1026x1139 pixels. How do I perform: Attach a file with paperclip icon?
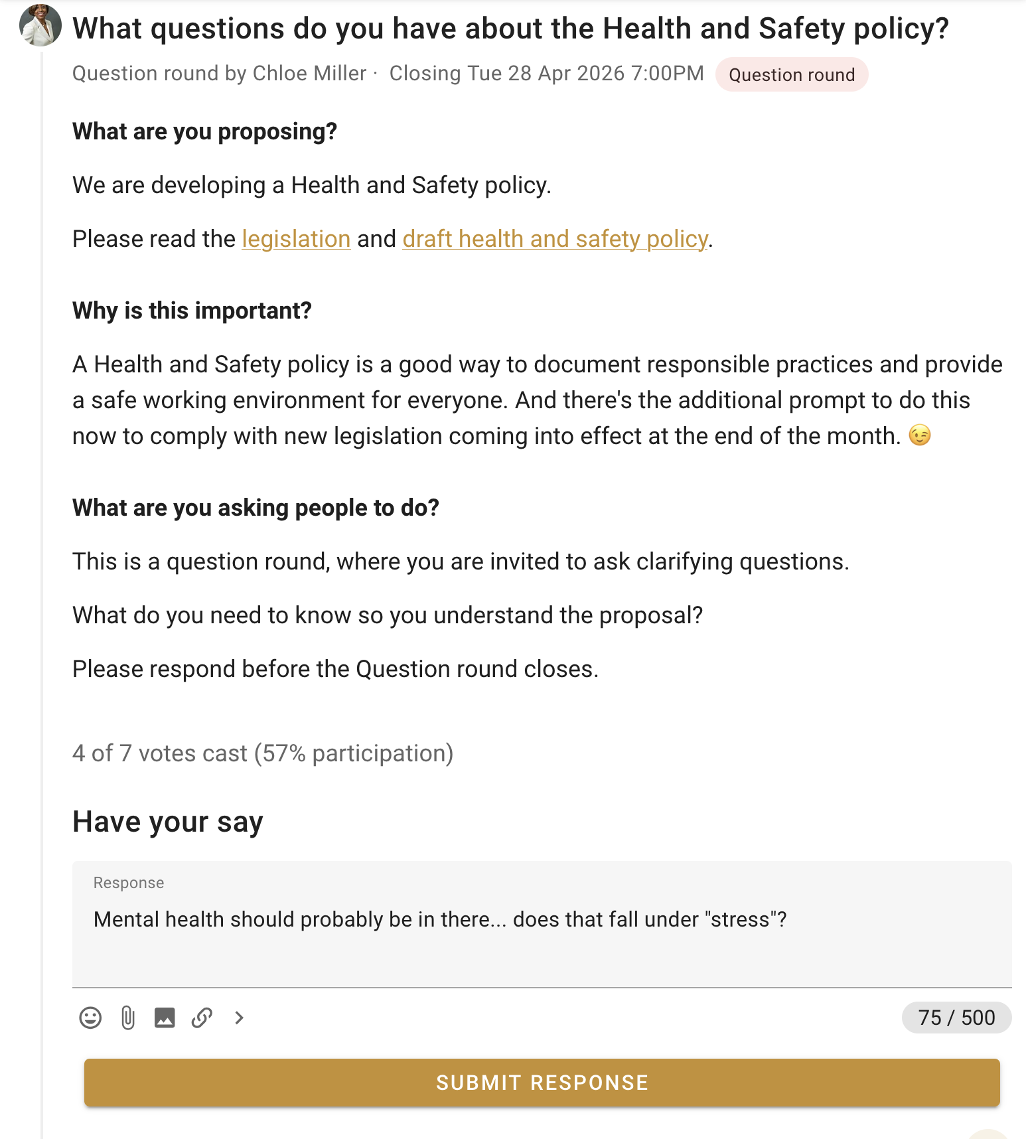click(127, 1018)
